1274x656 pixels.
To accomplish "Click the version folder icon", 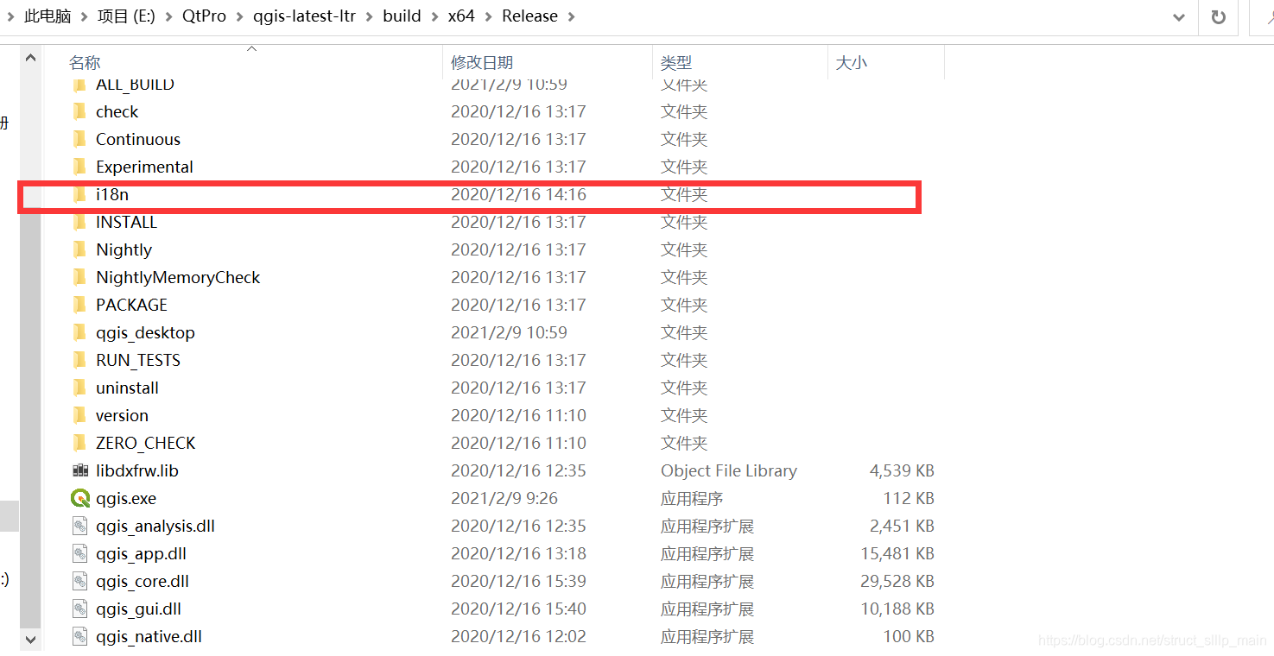I will click(79, 415).
